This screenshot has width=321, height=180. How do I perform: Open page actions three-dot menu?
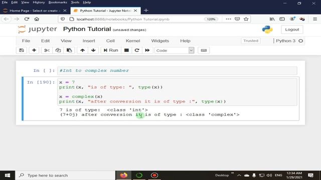point(228,19)
